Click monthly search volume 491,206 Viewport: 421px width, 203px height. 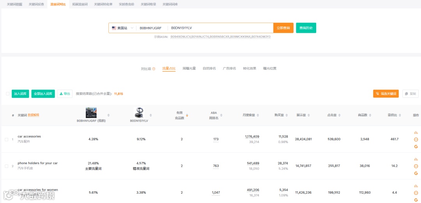(x=253, y=190)
